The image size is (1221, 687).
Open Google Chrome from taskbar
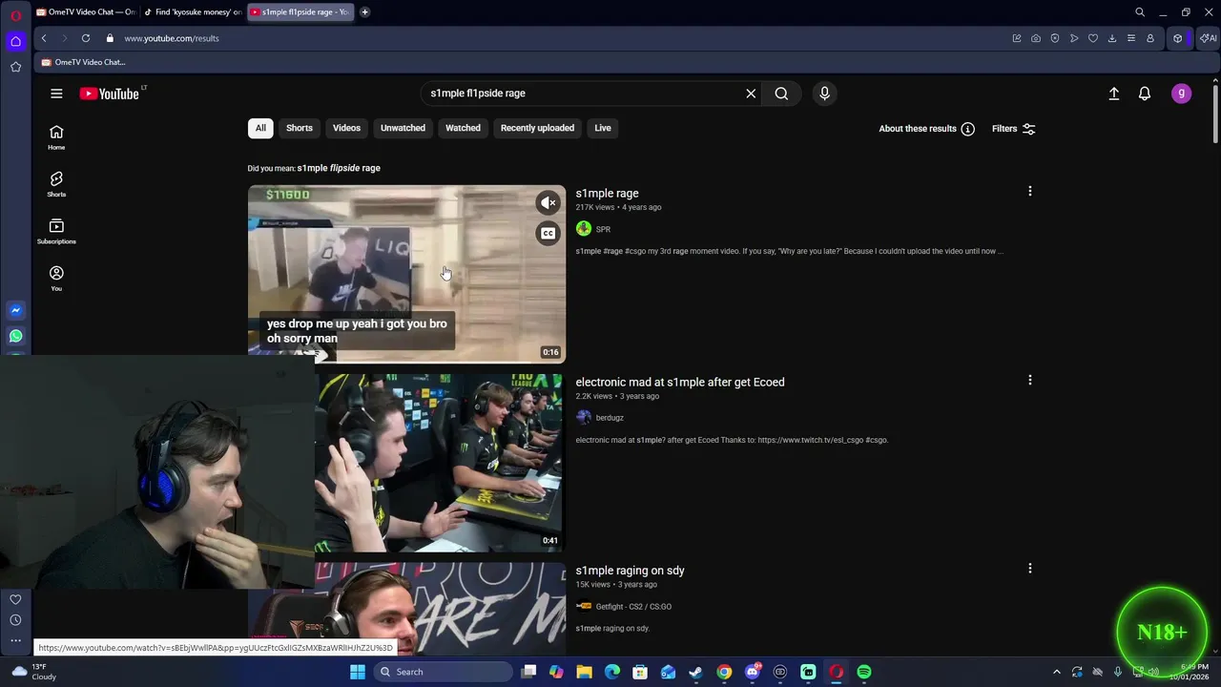pos(725,672)
